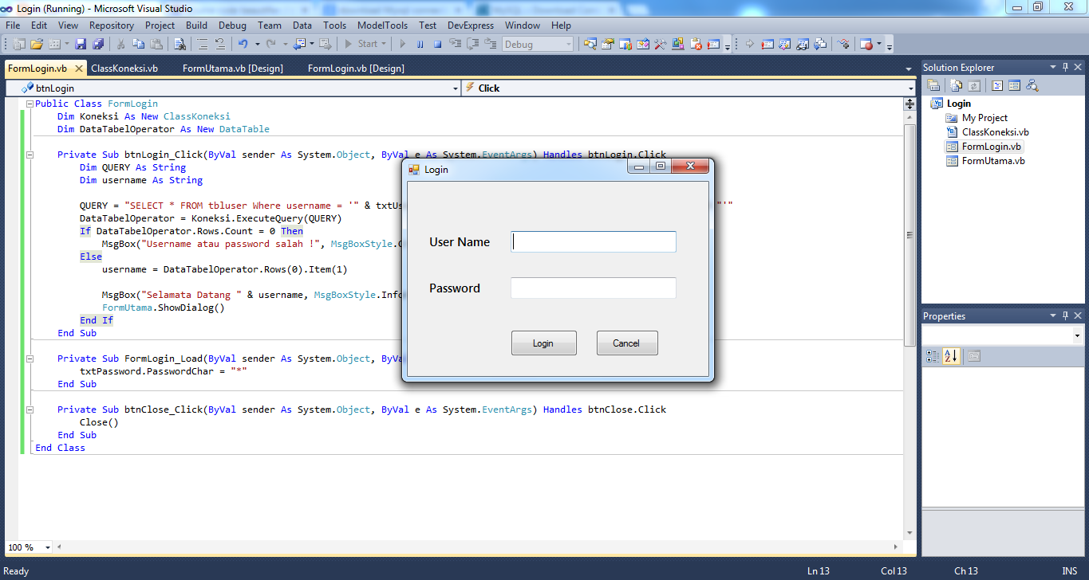
Task: Click the Save All toolbar icon
Action: 98,44
